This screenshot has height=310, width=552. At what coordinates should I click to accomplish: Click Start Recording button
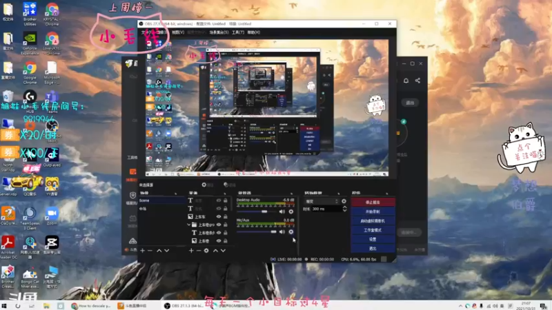click(x=373, y=211)
